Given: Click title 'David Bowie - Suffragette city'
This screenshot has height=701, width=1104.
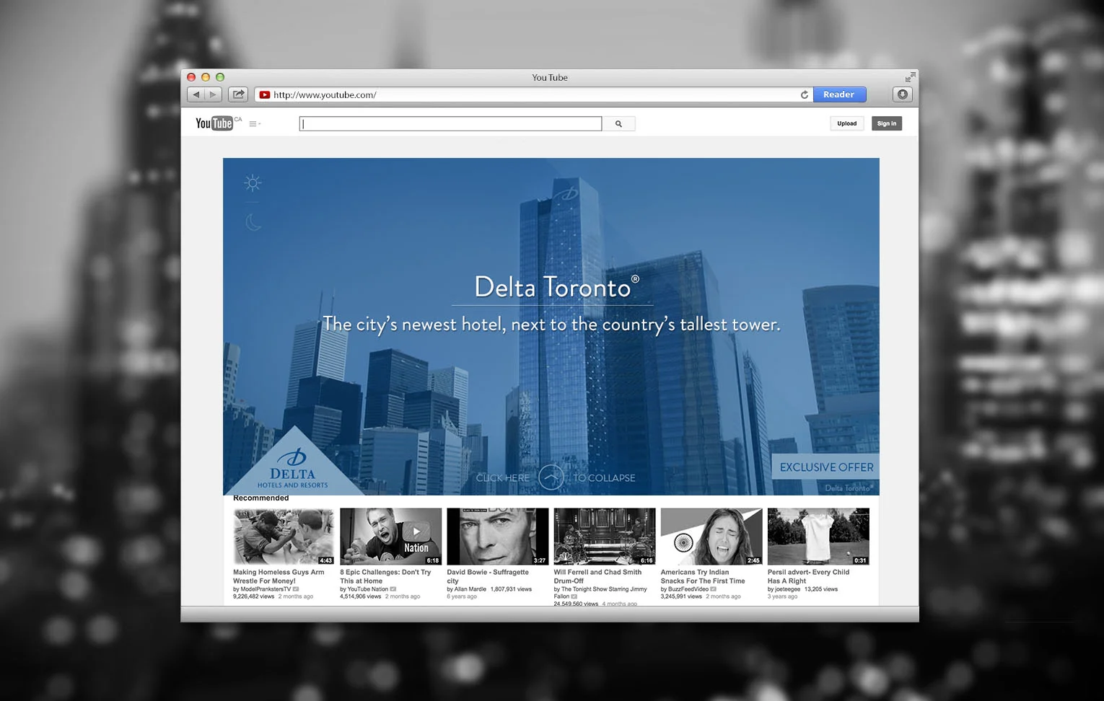Looking at the screenshot, I should pyautogui.click(x=488, y=576).
